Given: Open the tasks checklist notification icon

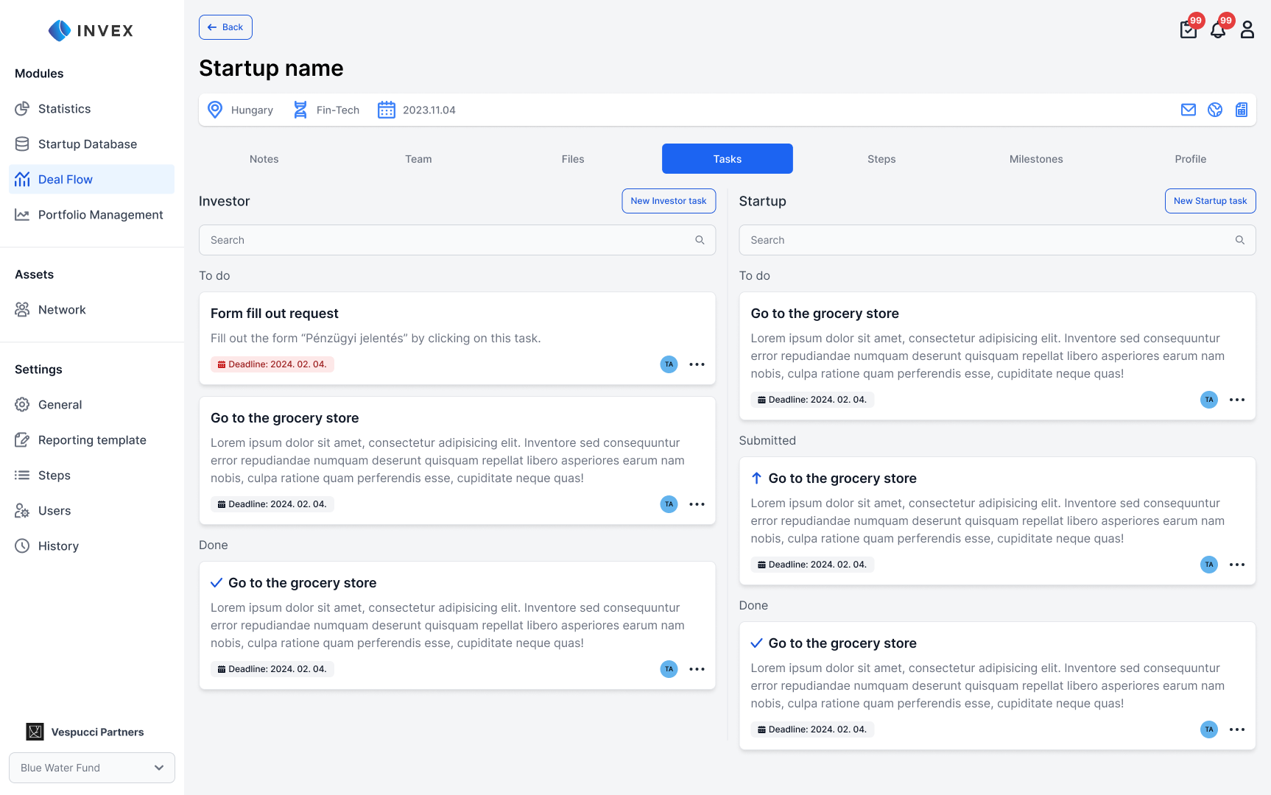Looking at the screenshot, I should 1188,30.
